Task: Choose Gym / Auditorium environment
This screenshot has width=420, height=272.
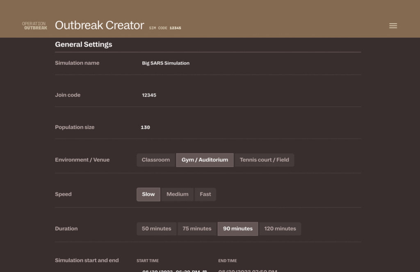Action: 205,160
